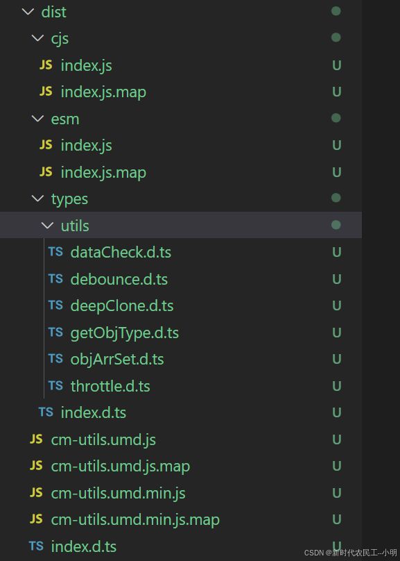Collapse the esm folder chevron
The image size is (400, 561).
[37, 119]
